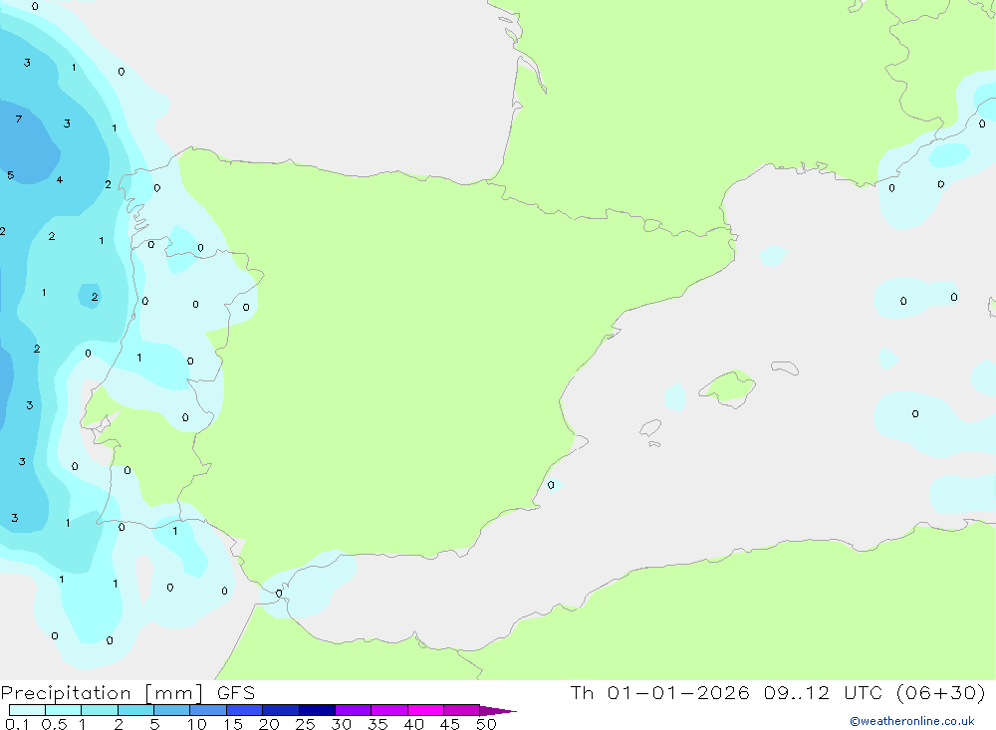Click the 25–30 mm legend color swatch
996x730 pixels.
tap(317, 710)
